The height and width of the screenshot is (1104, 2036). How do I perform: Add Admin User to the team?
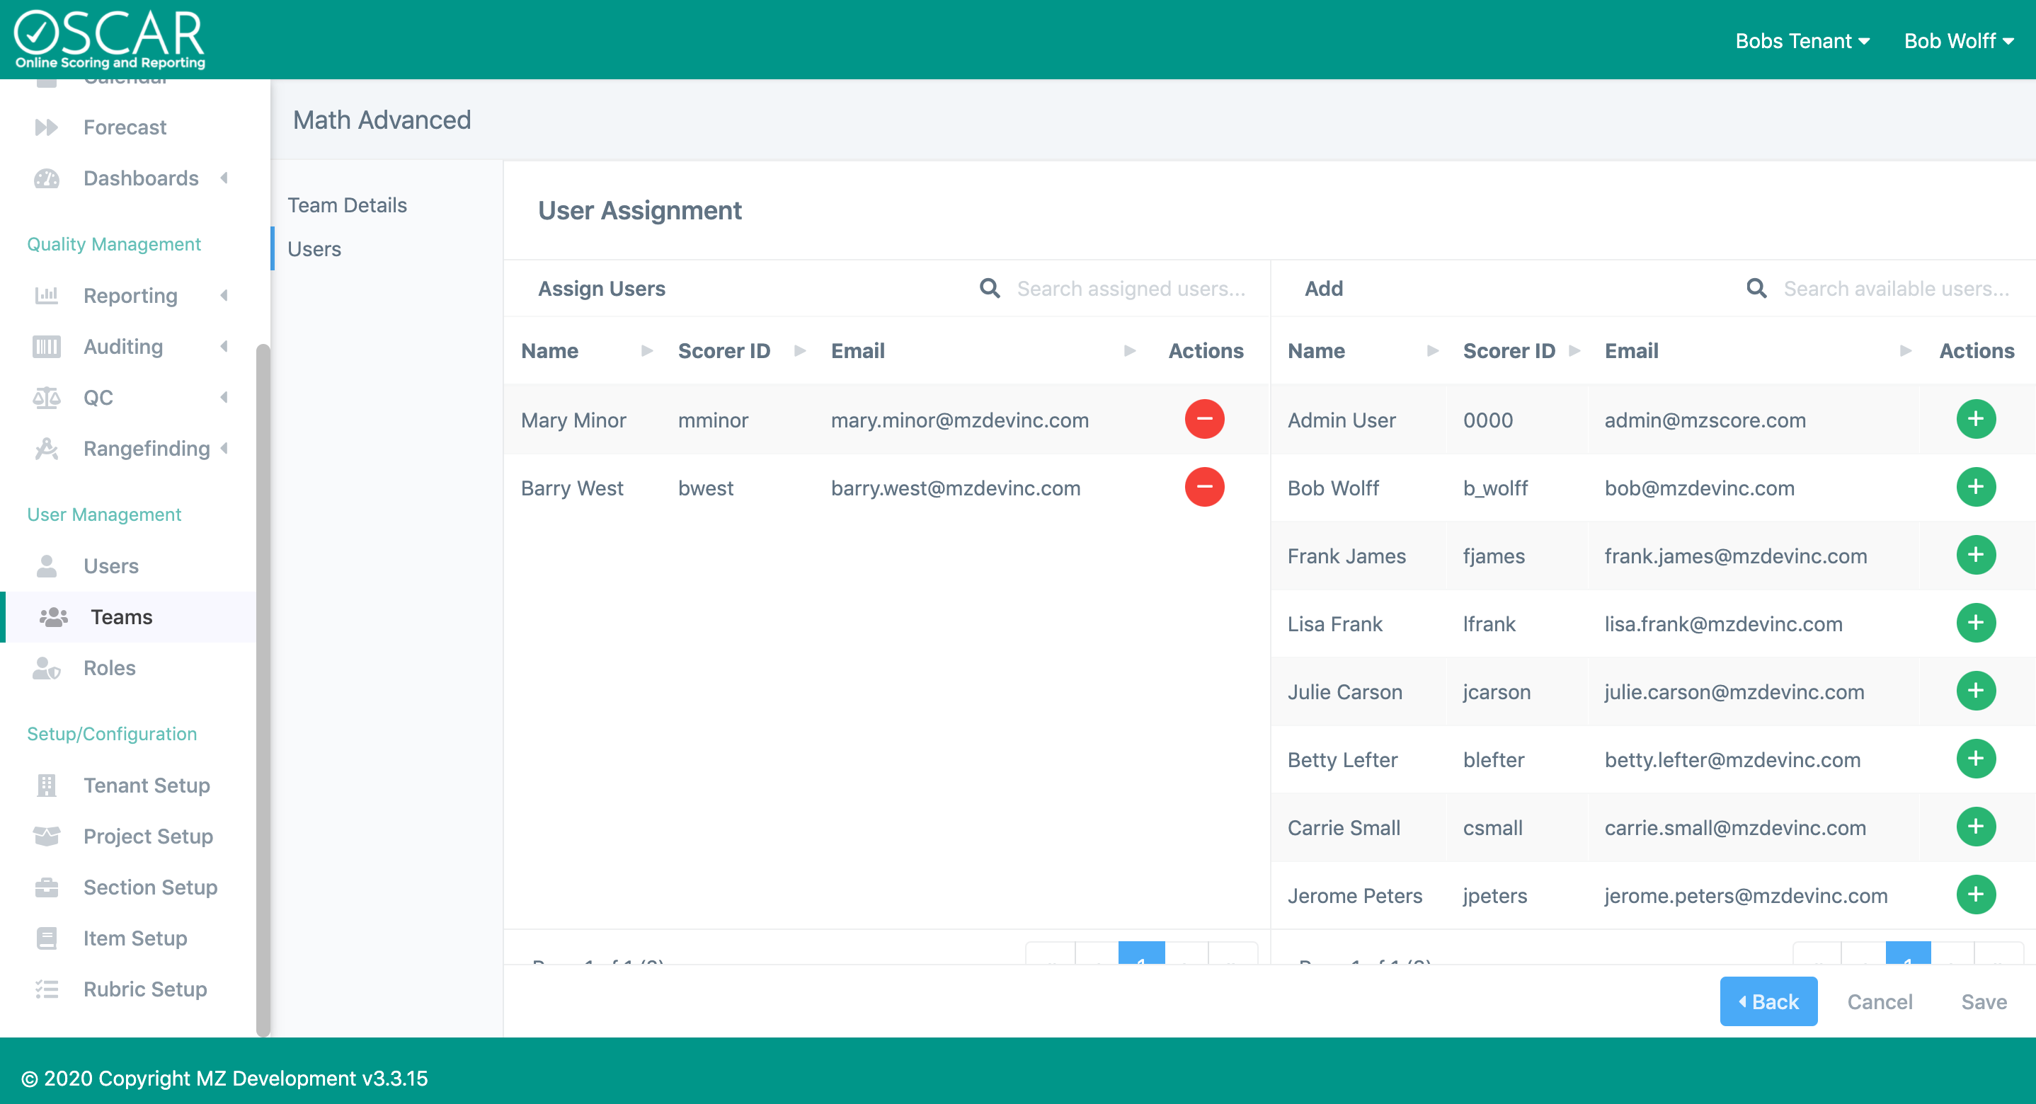(x=1975, y=419)
